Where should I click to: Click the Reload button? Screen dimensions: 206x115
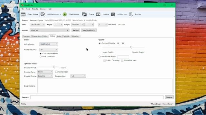coord(76,30)
